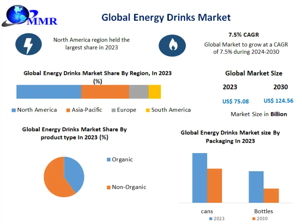Click the lightning bolt circle icon
Image resolution: width=302 pixels, height=224 pixels.
[28, 45]
